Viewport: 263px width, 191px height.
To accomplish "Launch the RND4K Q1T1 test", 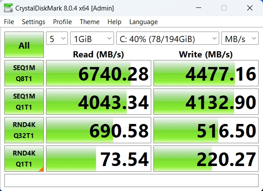I will (x=24, y=159).
